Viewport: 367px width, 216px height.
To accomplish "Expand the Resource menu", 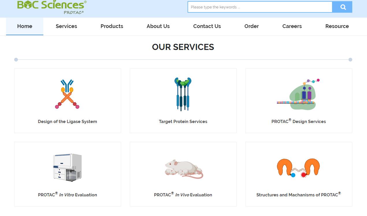I will [337, 26].
